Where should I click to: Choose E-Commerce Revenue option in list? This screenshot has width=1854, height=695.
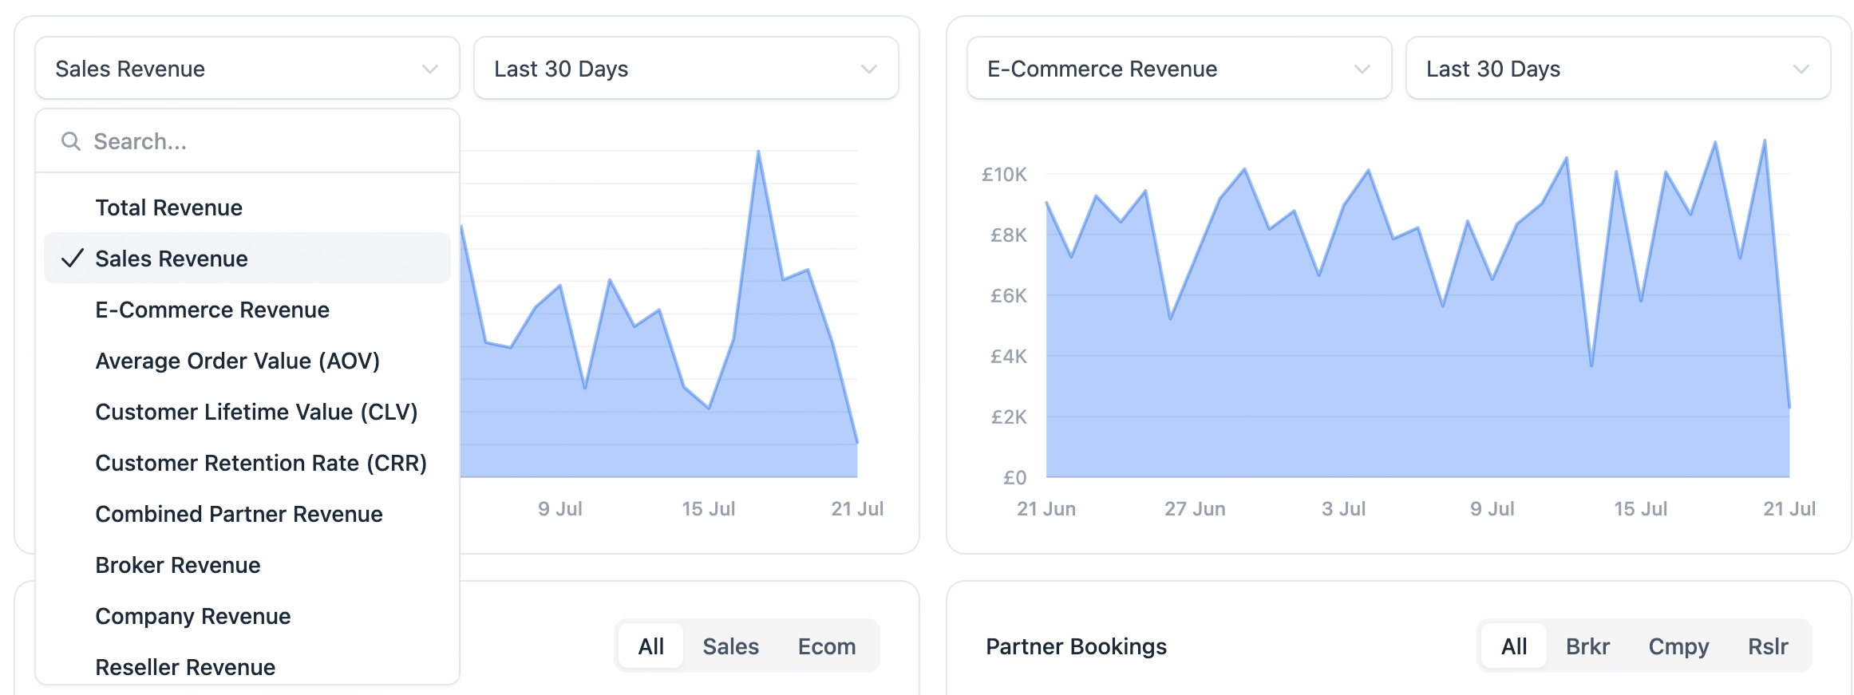(x=211, y=310)
